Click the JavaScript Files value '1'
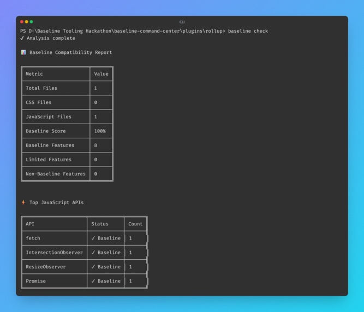The image size is (364, 312). pos(96,117)
